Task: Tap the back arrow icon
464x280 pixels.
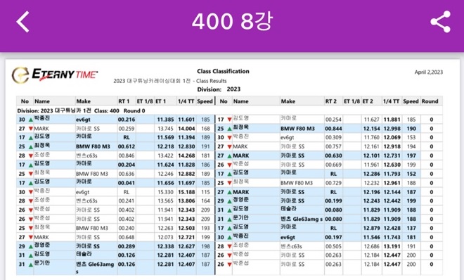Action: click(x=22, y=22)
